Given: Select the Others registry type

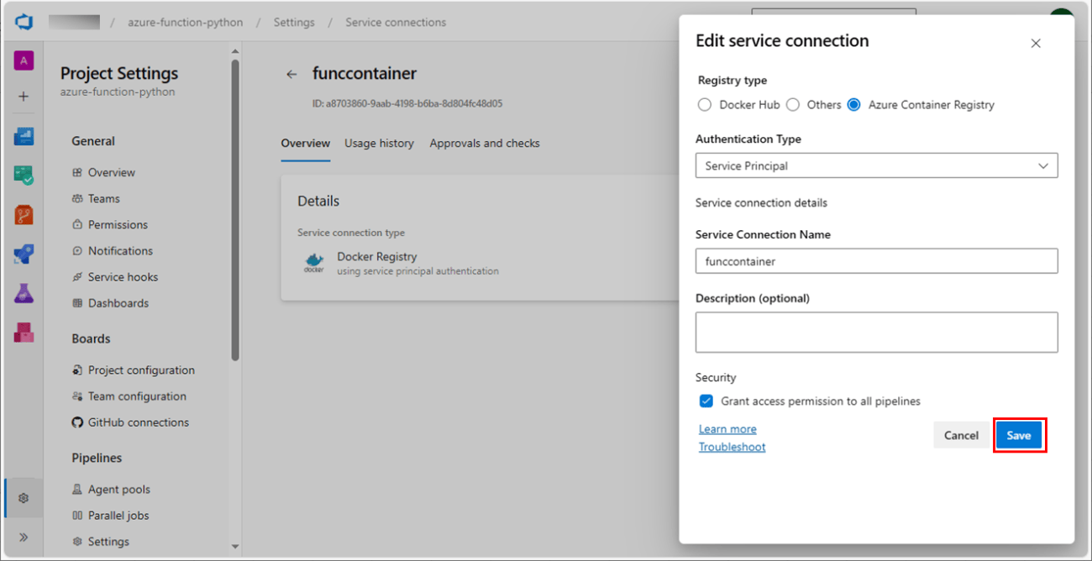Looking at the screenshot, I should (793, 105).
